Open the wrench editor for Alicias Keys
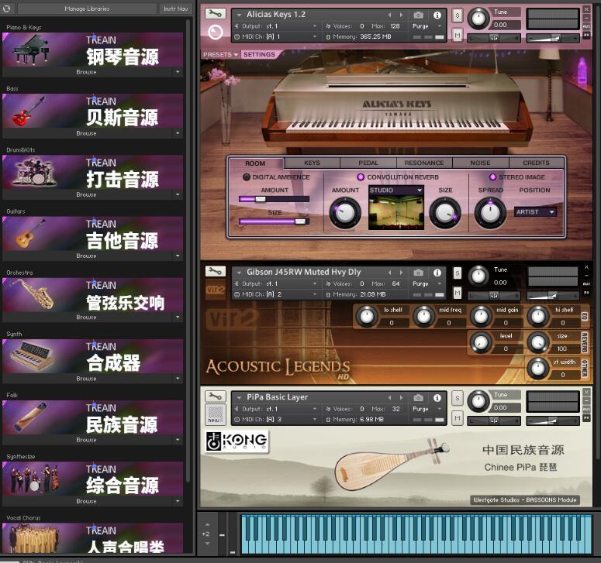Image resolution: width=601 pixels, height=563 pixels. pyautogui.click(x=215, y=14)
